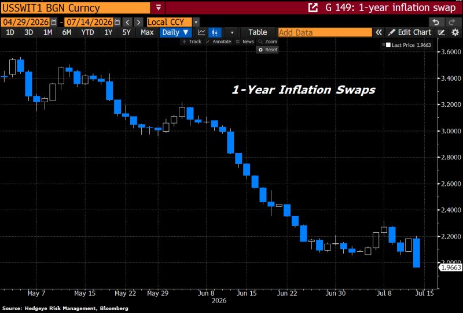Image resolution: width=463 pixels, height=313 pixels.
Task: Select the 1Y range tab
Action: point(108,32)
